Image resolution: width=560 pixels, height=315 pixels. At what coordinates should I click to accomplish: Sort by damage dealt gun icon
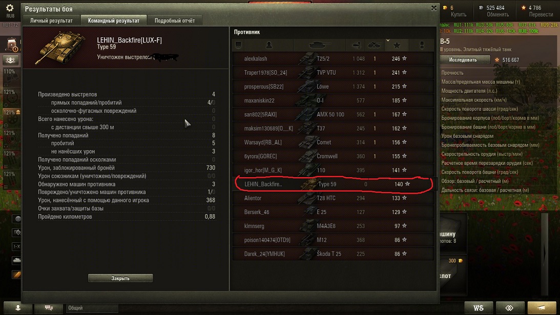[356, 45]
